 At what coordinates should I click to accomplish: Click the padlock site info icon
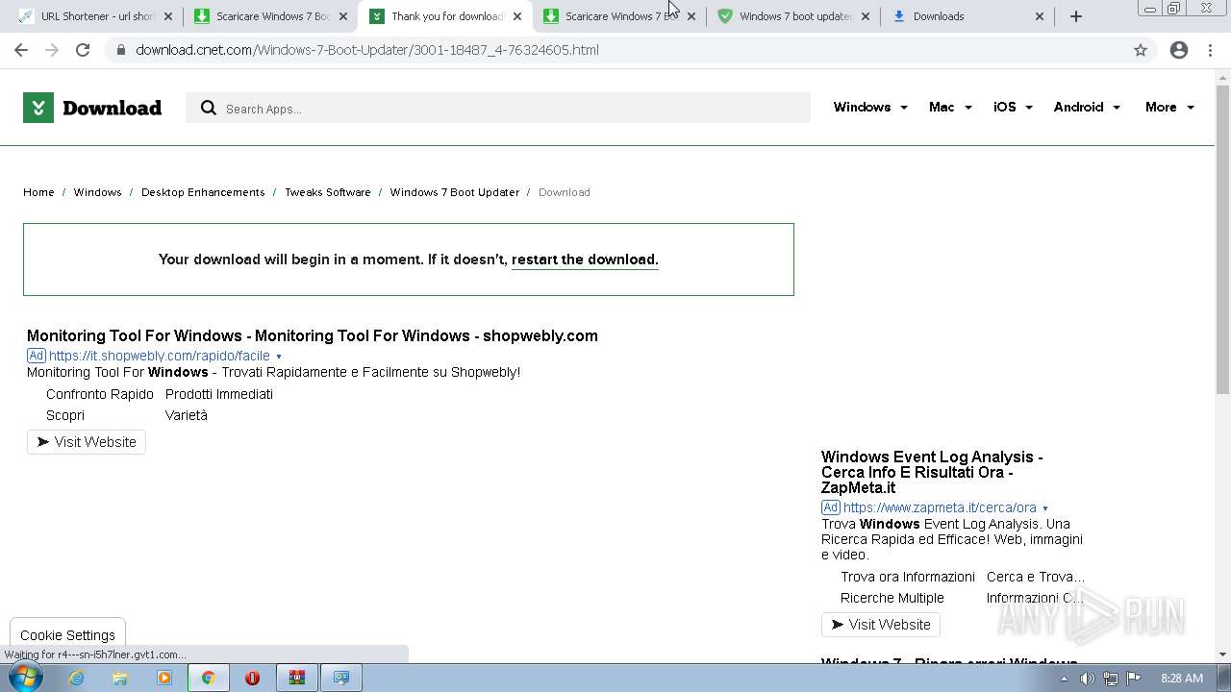click(x=120, y=50)
